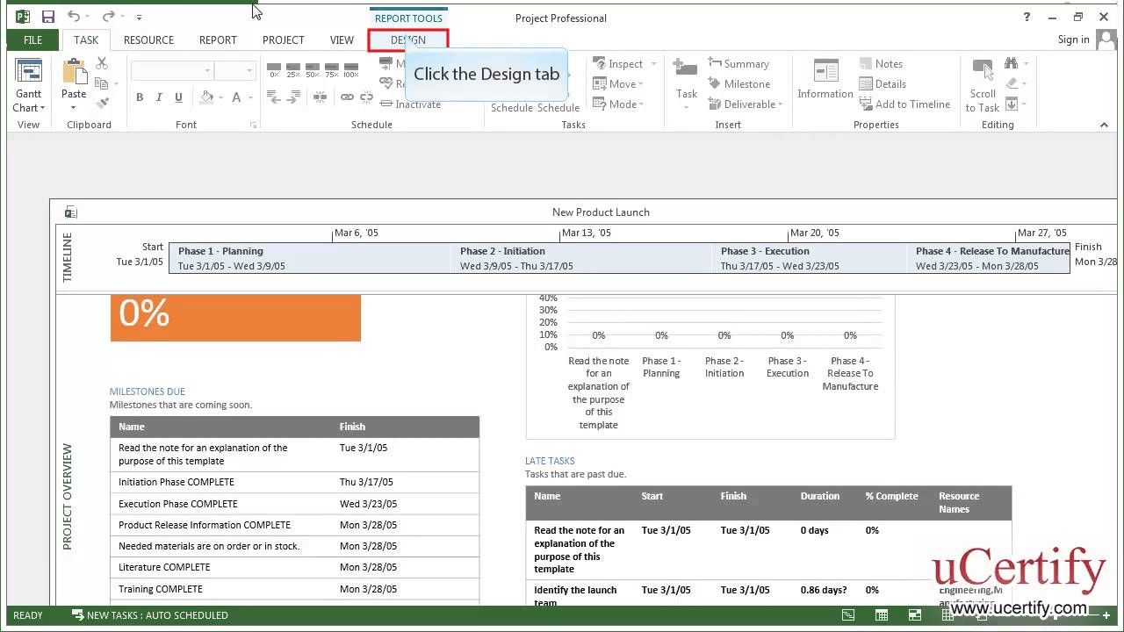This screenshot has width=1124, height=632.
Task: Mark task 25% complete
Action: click(293, 69)
